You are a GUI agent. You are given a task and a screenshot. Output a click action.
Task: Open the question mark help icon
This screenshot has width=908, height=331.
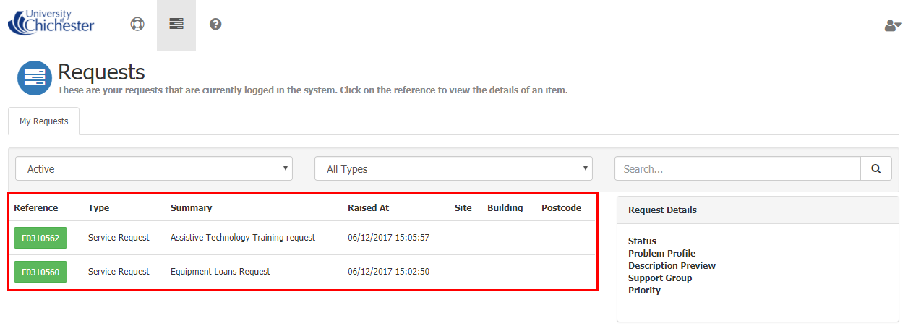pyautogui.click(x=215, y=24)
